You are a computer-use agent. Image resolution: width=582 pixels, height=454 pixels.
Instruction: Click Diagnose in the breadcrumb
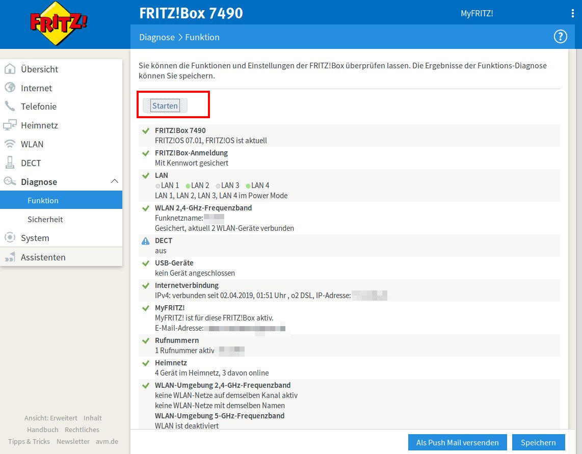[156, 37]
